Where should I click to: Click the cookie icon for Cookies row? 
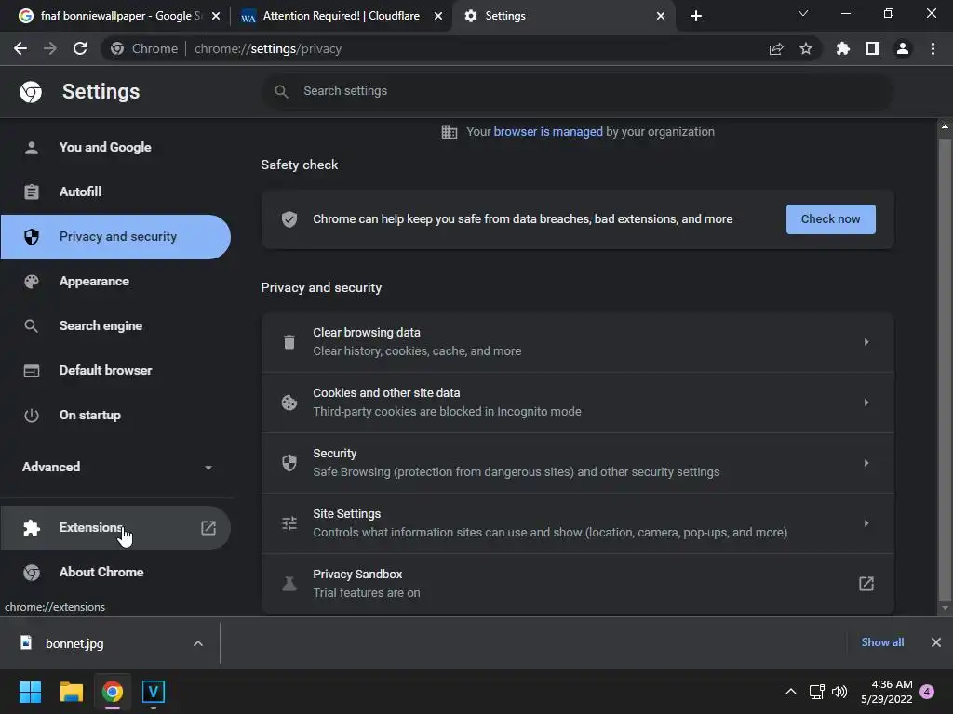[289, 403]
